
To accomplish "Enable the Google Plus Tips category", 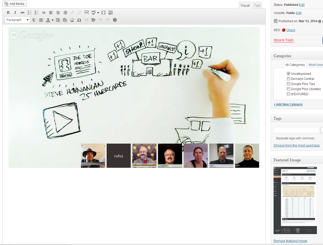I will (288, 84).
